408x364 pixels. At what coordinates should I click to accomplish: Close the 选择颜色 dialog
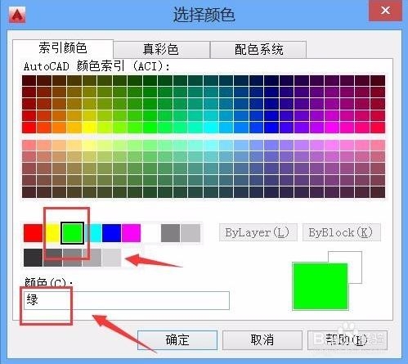(385, 11)
